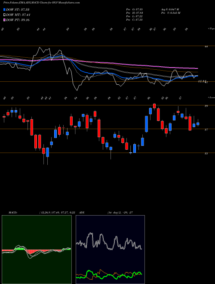Click the magenta DOW PT legend swatch
Screen dimensions: 215x284
(5, 20)
